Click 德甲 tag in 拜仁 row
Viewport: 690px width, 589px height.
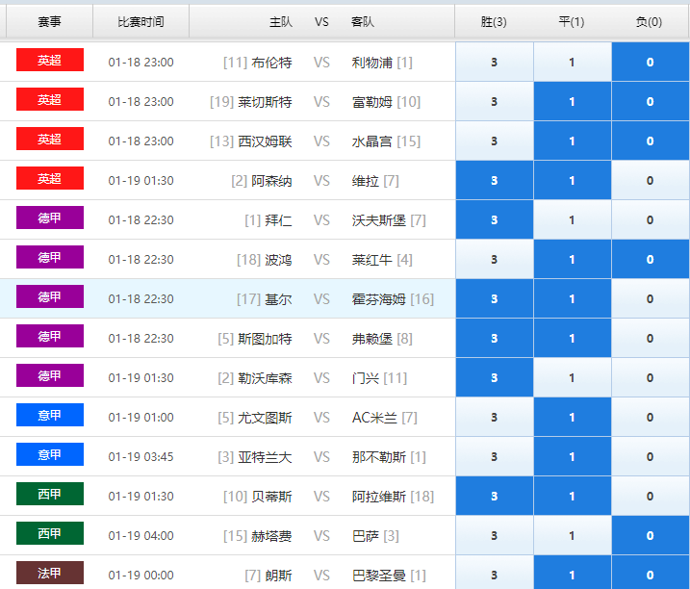tap(50, 218)
